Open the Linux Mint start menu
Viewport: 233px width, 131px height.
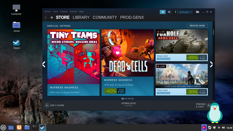coord(3,128)
